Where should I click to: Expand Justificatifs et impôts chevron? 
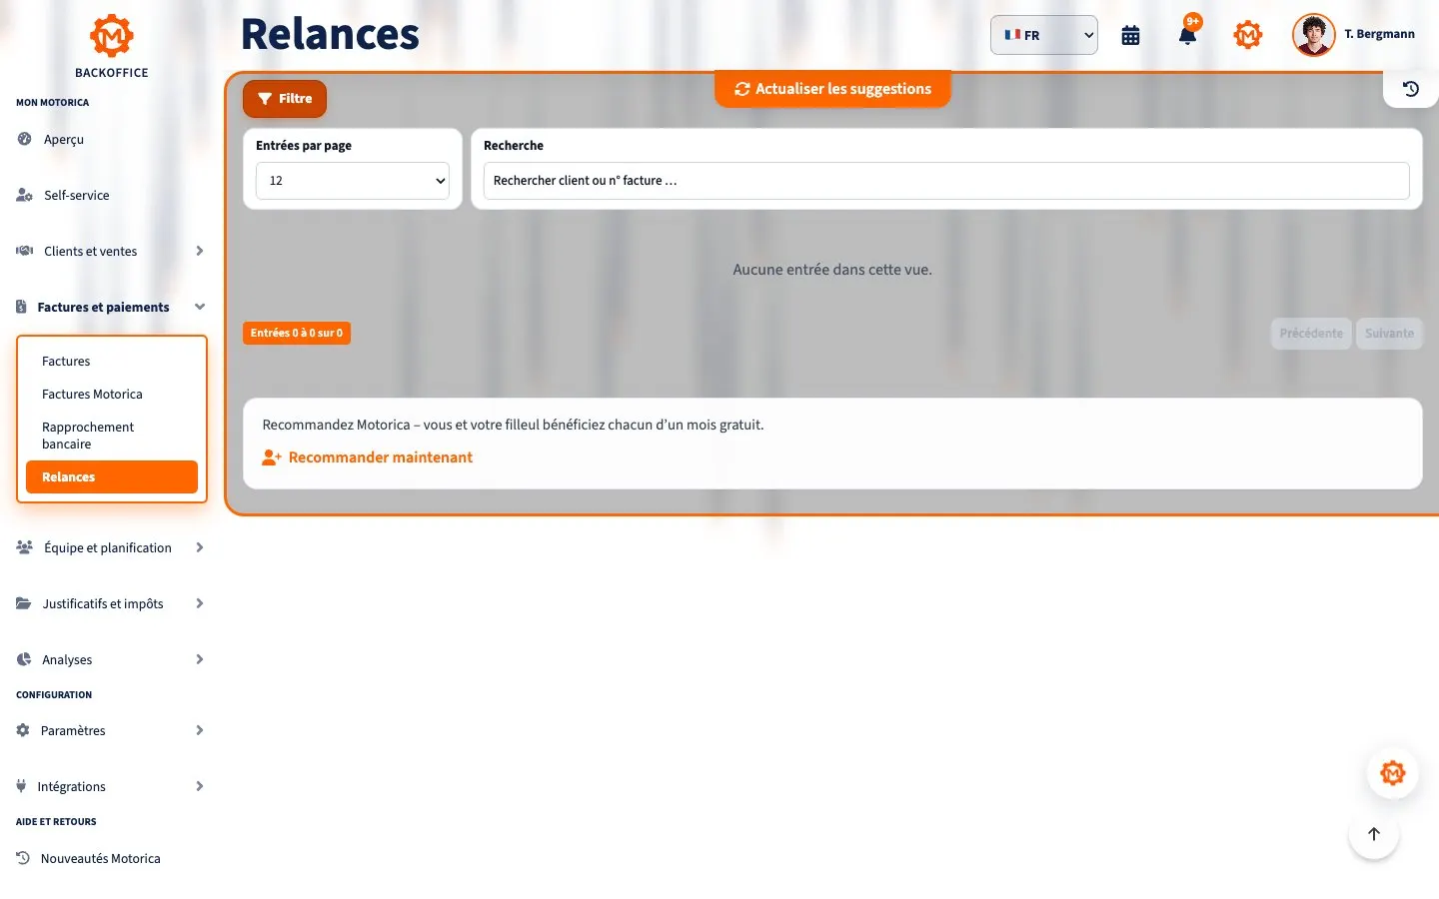click(200, 603)
